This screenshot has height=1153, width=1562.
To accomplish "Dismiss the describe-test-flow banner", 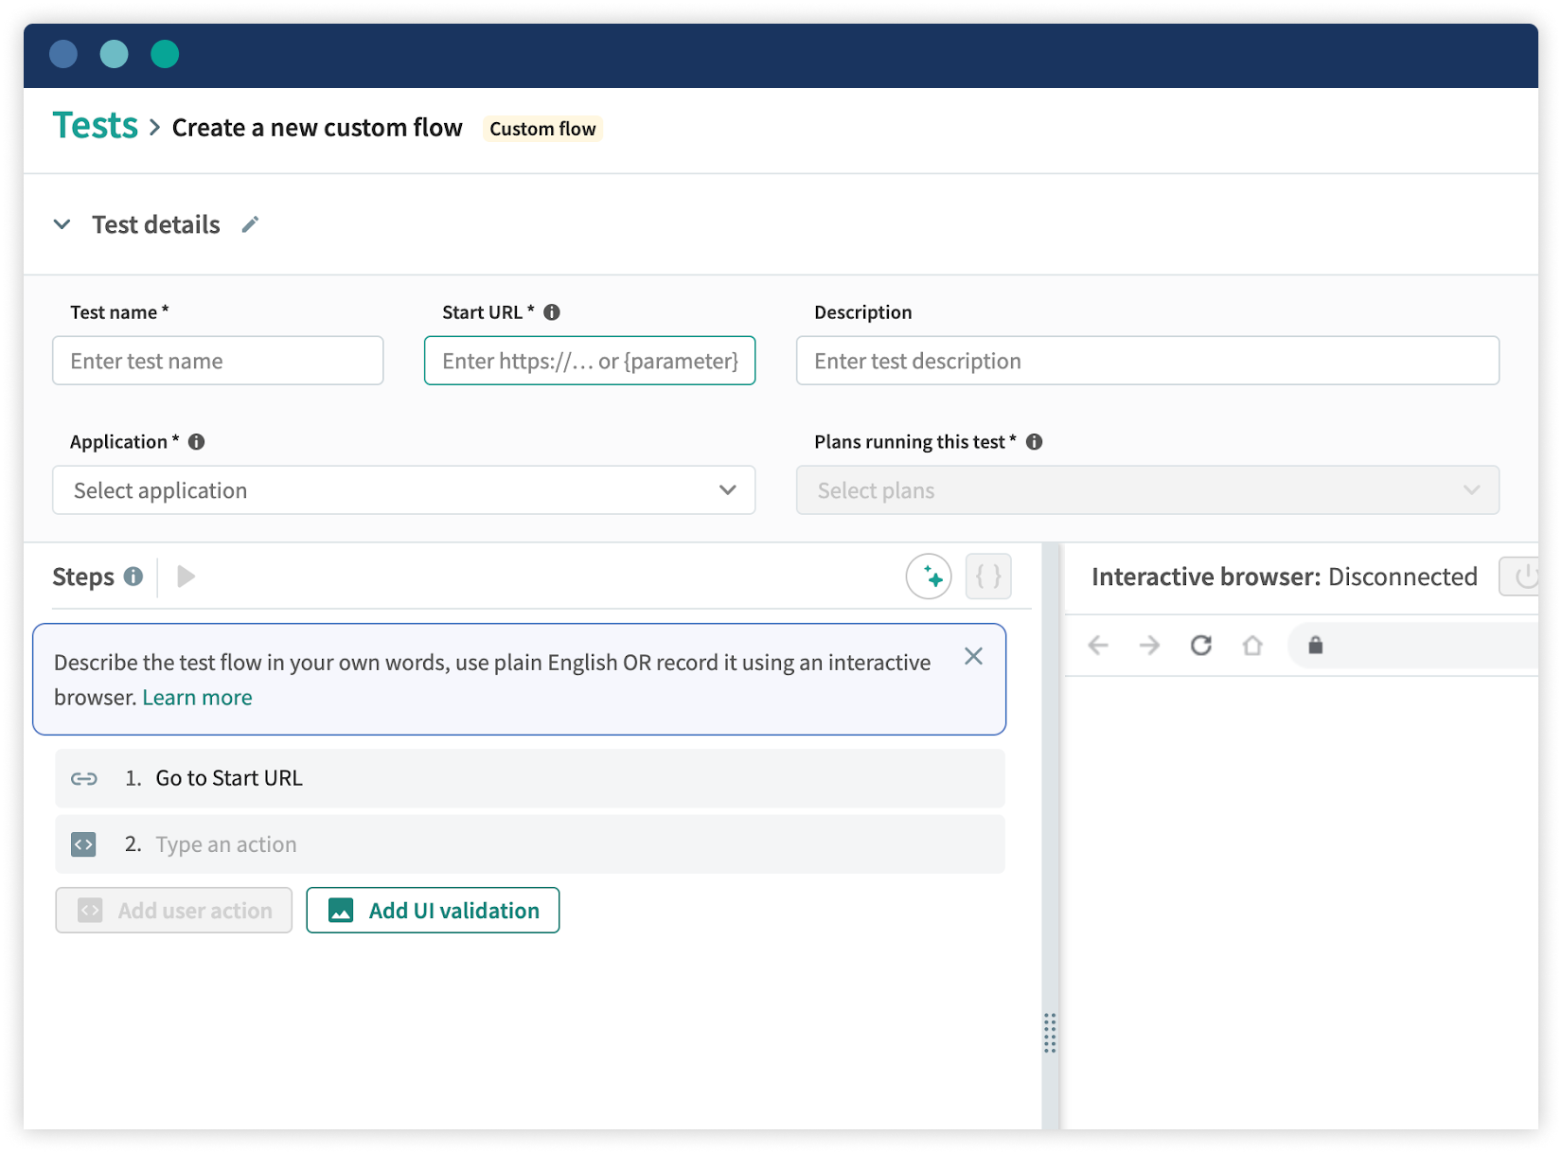I will pyautogui.click(x=973, y=655).
